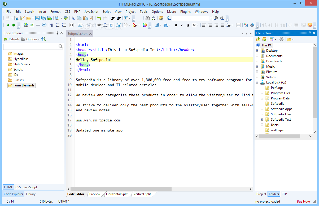Screen dimensions: 319x206
Task: Toggle Bold formatting
Action: pos(176,25)
